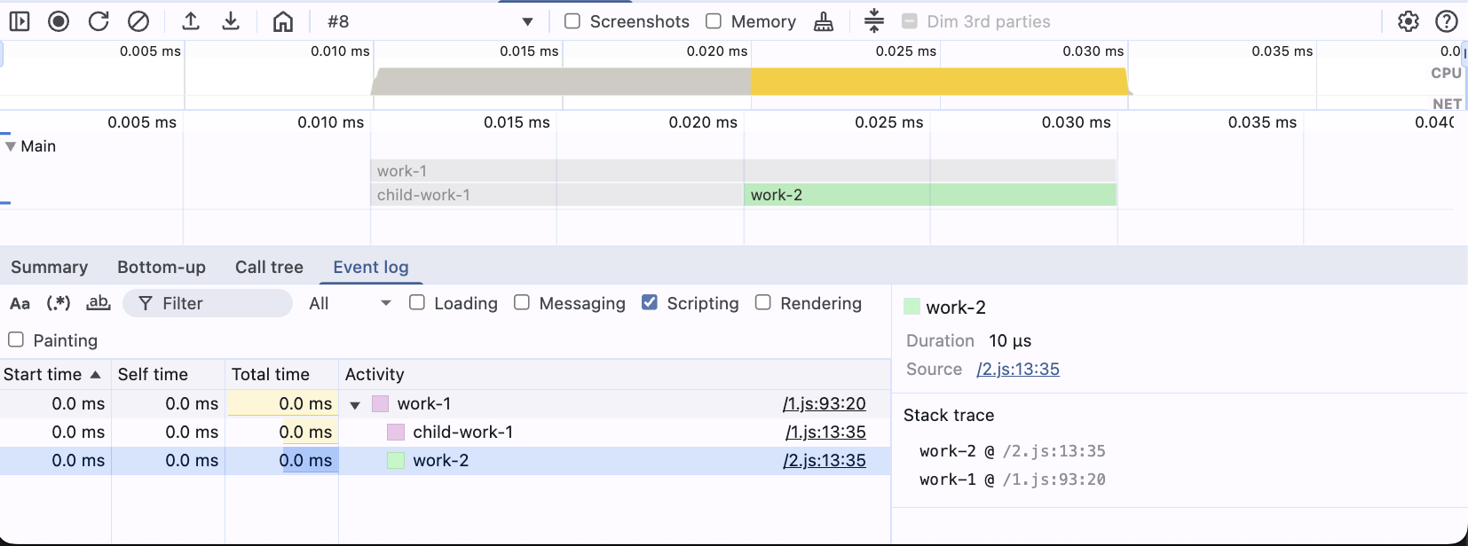Collect garbage with the broom icon
This screenshot has width=1468, height=546.
[824, 21]
